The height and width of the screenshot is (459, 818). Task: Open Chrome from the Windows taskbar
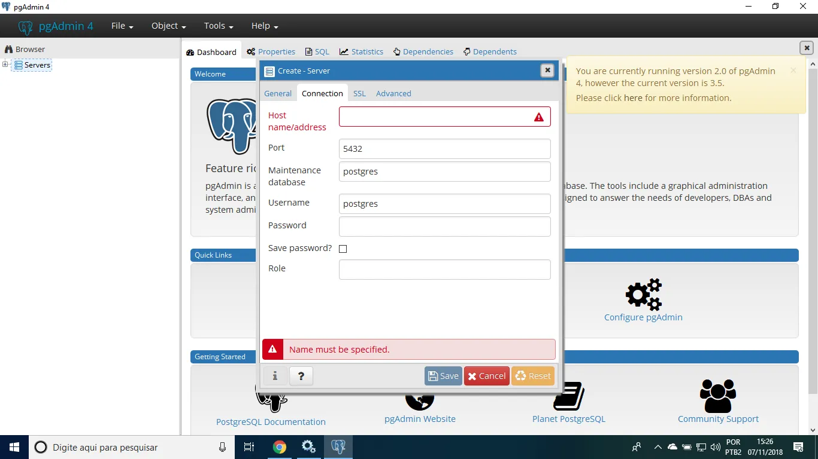pos(279,447)
